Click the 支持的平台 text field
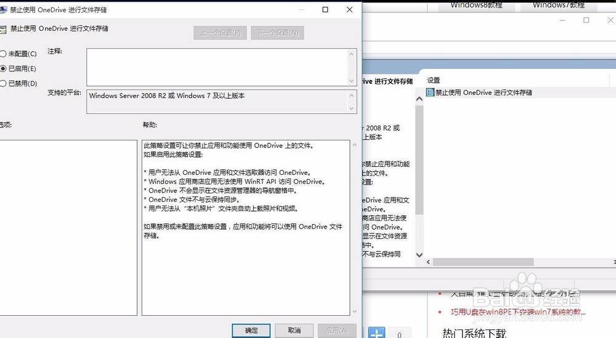 point(217,102)
